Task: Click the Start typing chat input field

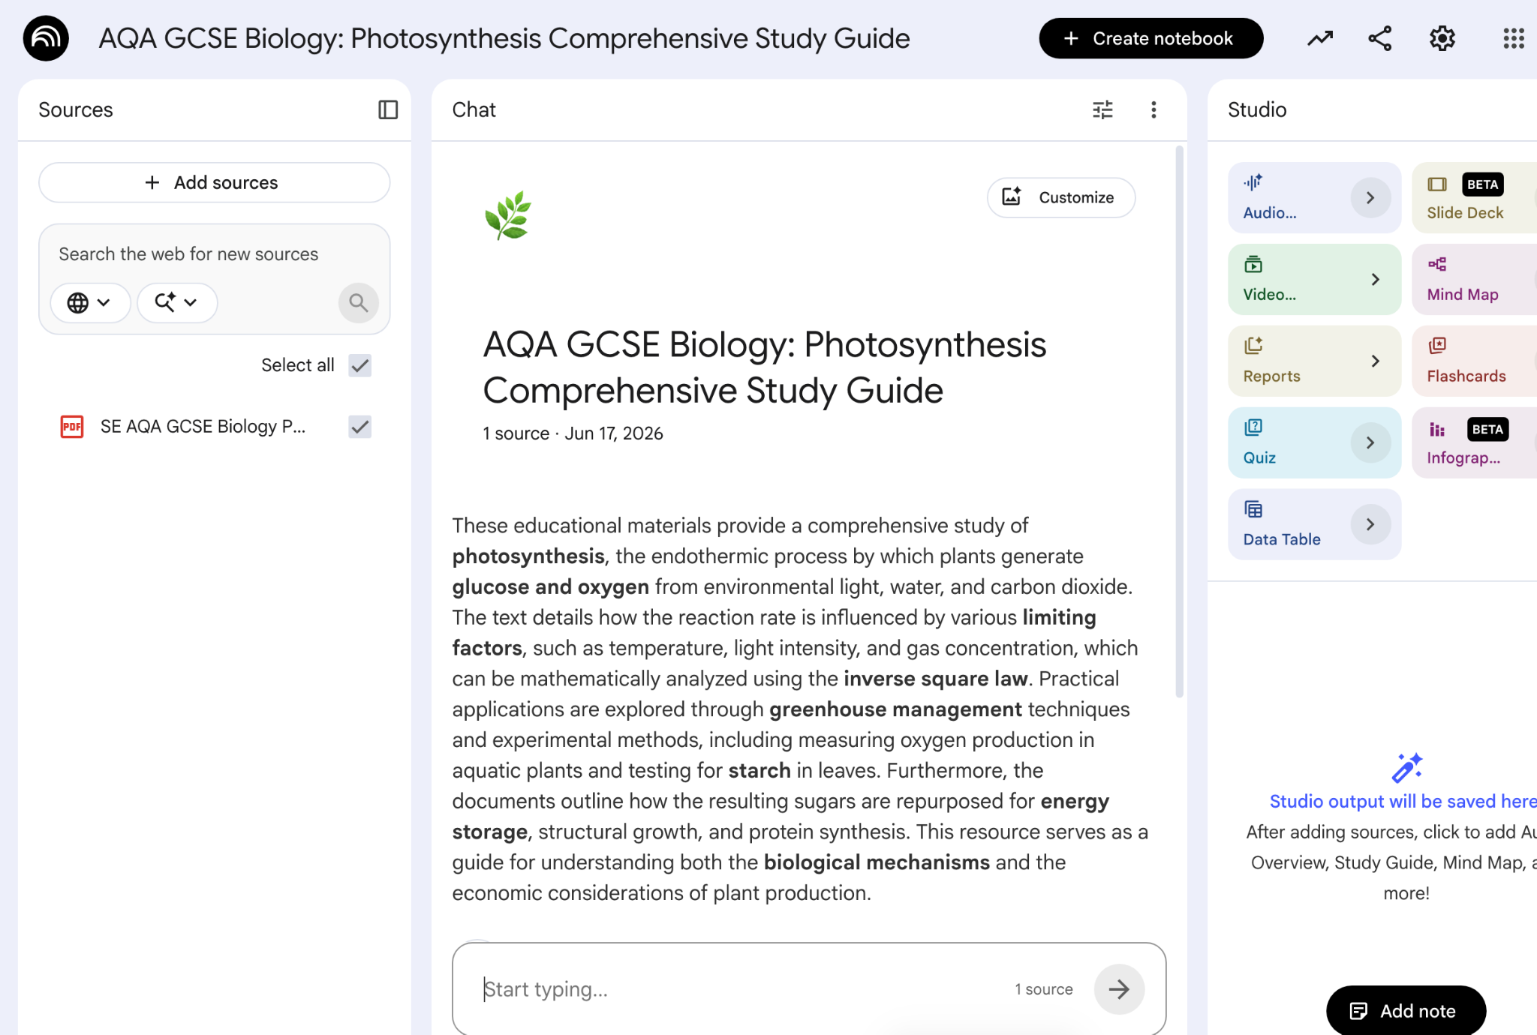Action: [x=743, y=989]
